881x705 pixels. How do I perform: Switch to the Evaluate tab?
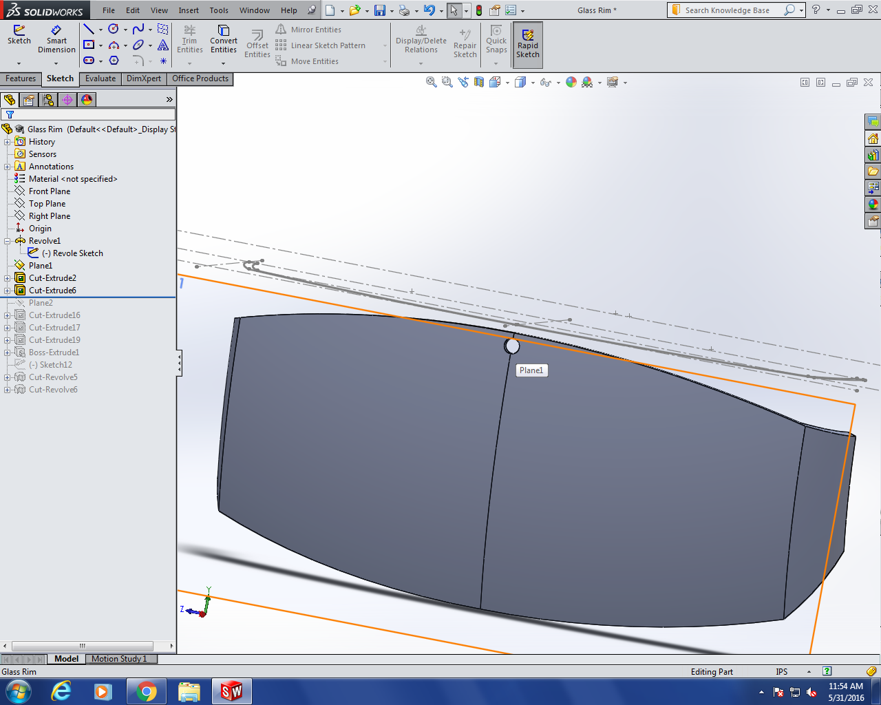(100, 78)
